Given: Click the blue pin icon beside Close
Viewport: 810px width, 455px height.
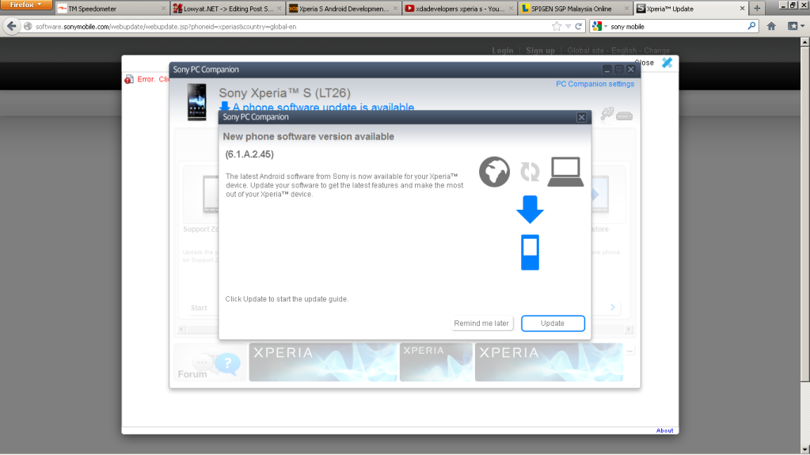Looking at the screenshot, I should click(x=667, y=63).
